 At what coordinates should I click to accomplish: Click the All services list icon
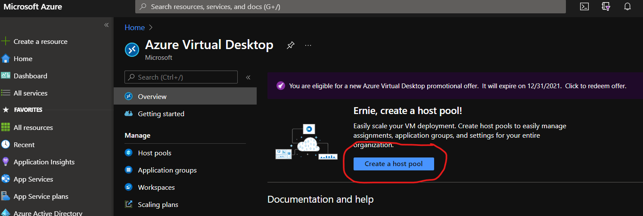click(x=6, y=93)
